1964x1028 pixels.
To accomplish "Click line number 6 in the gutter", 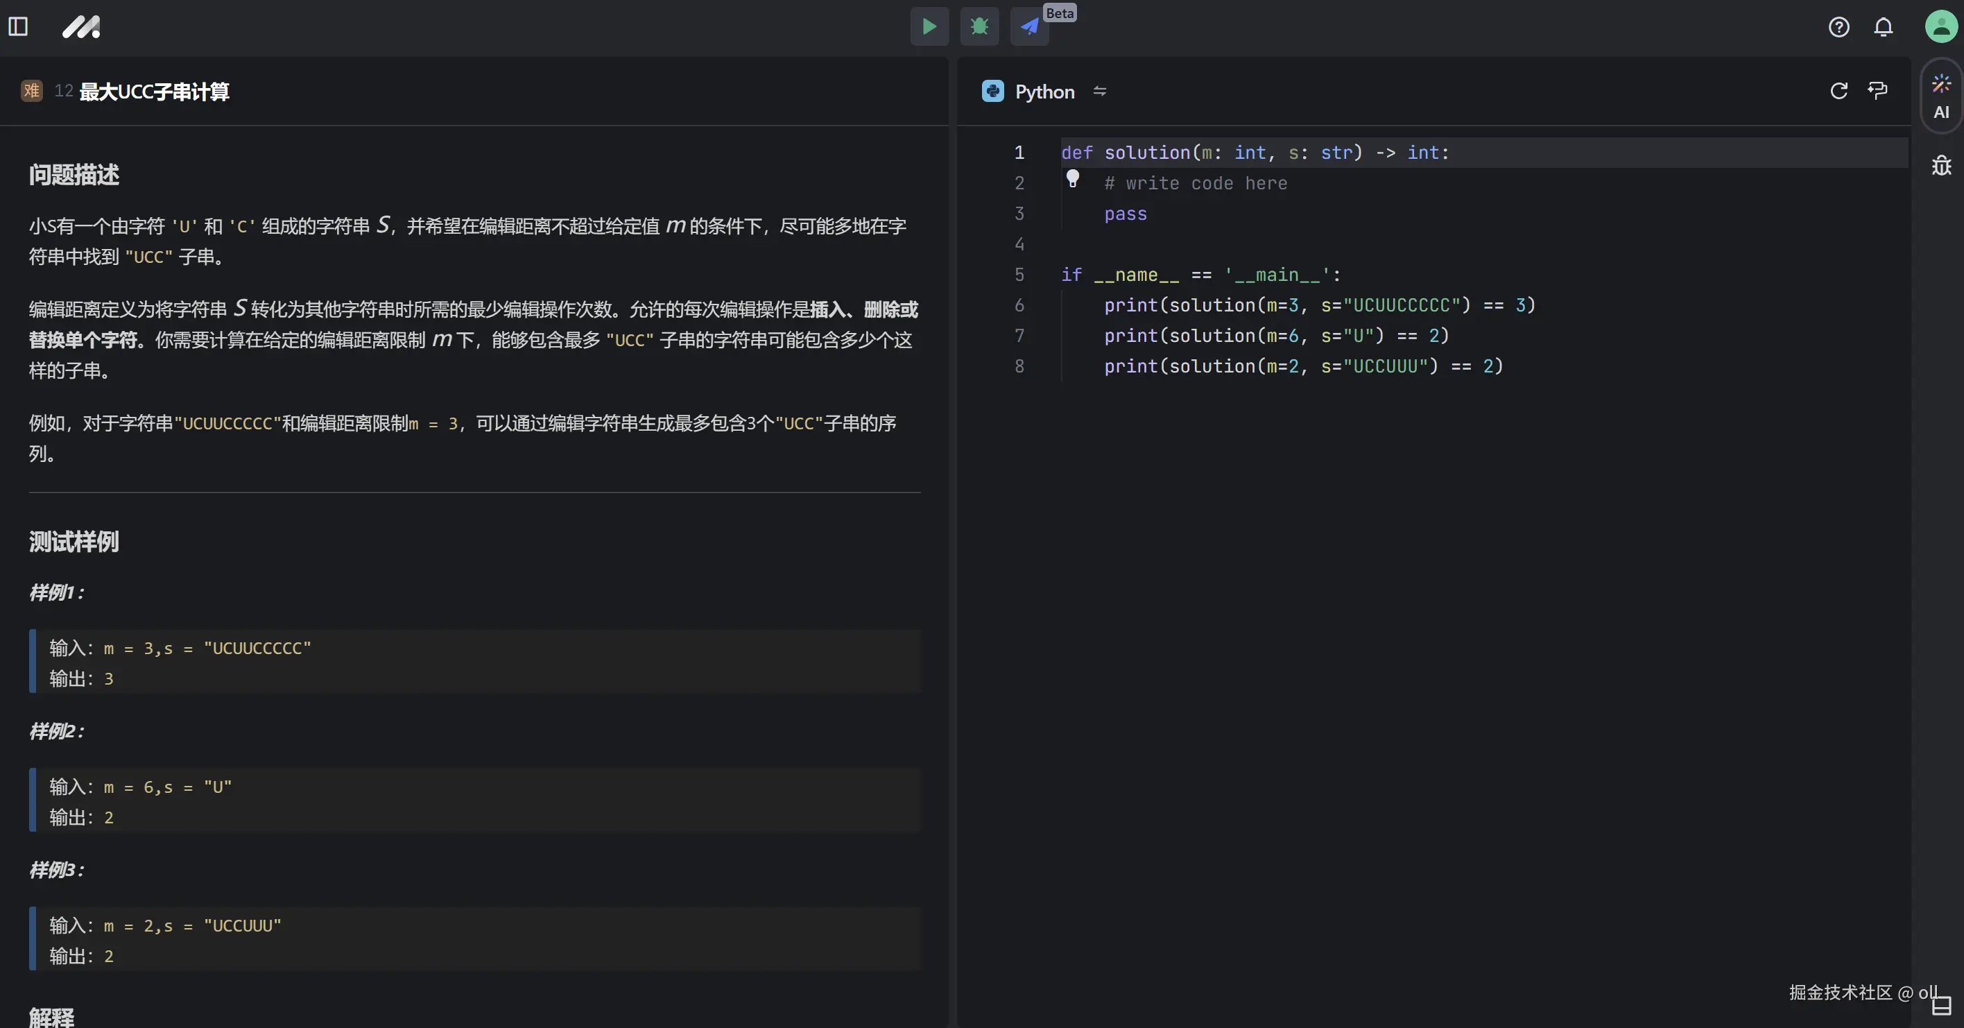I will (x=1019, y=306).
